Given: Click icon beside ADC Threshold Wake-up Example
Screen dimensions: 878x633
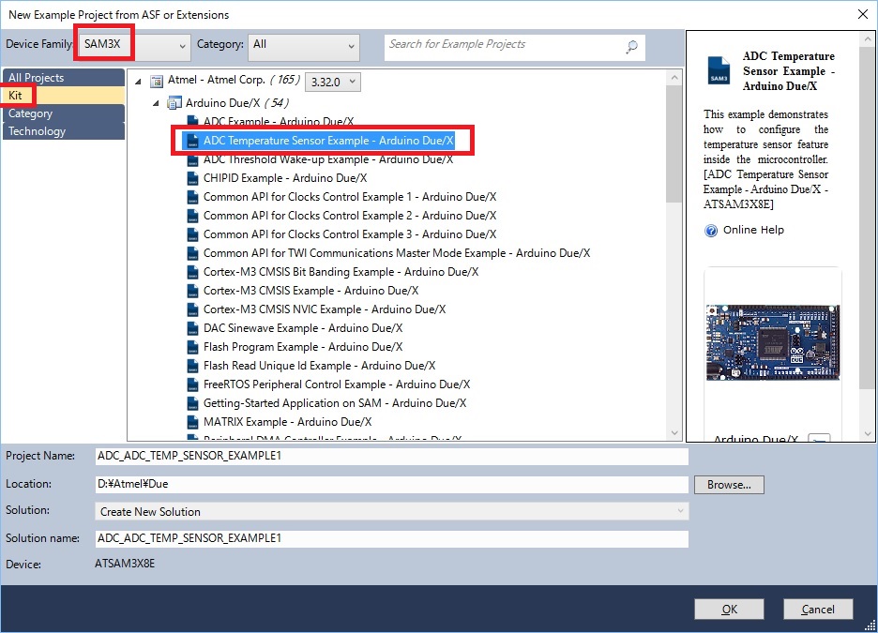Looking at the screenshot, I should (x=192, y=160).
